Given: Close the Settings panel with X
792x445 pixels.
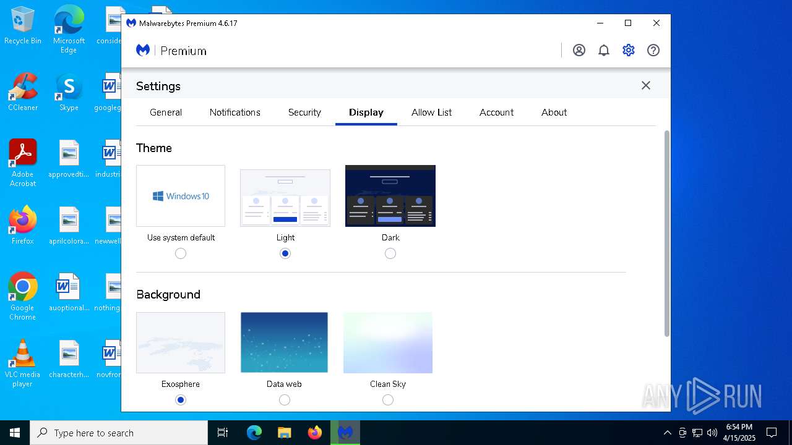Looking at the screenshot, I should point(646,86).
